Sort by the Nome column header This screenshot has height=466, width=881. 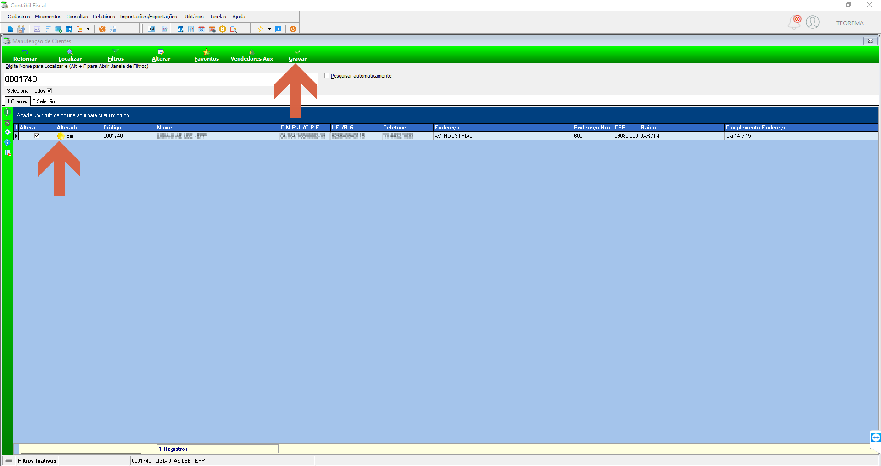pyautogui.click(x=217, y=128)
